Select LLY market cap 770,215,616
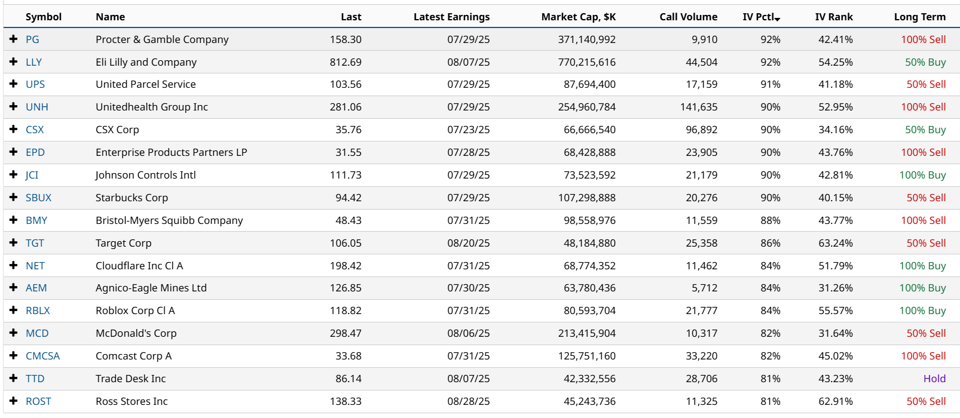This screenshot has height=418, width=960. tap(587, 62)
